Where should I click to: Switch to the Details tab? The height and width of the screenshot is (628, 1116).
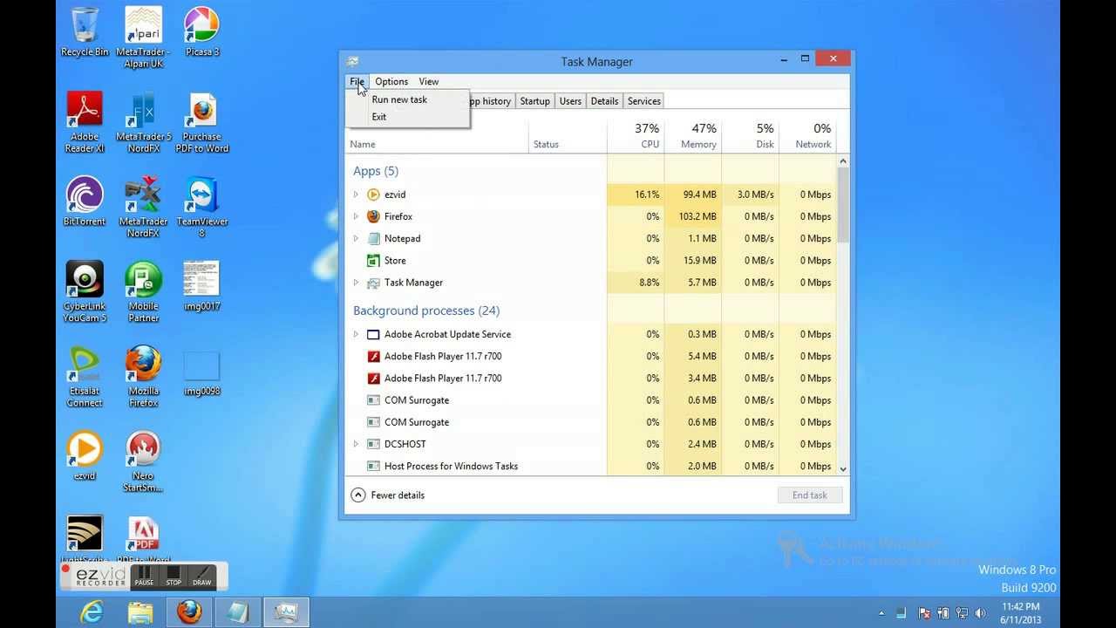click(604, 101)
